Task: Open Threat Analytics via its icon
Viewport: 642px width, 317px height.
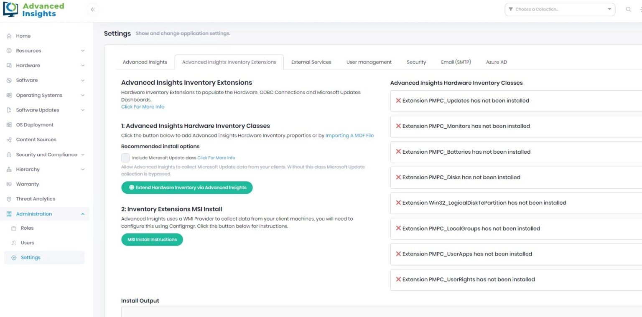Action: coord(9,199)
